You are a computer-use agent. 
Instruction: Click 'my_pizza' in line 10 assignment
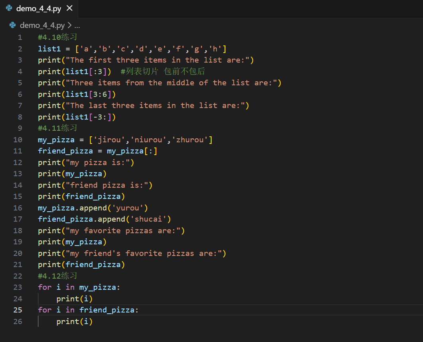[x=56, y=140]
